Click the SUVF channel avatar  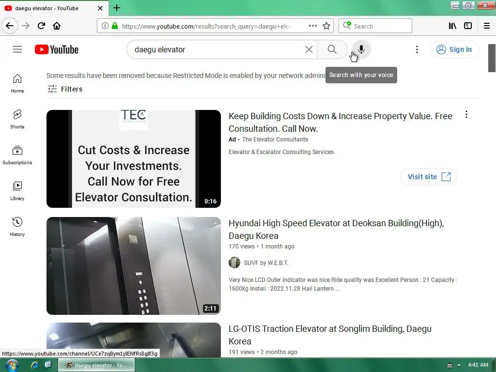point(234,263)
